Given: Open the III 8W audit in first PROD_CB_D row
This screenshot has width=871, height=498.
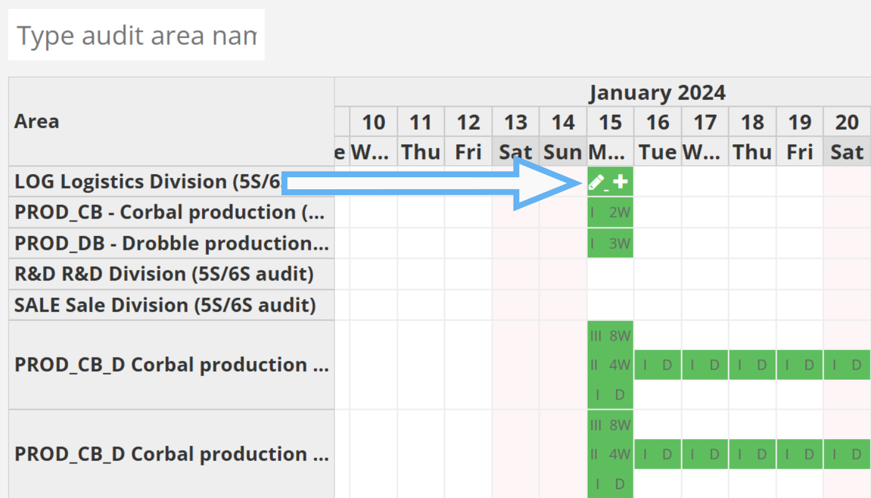Looking at the screenshot, I should 610,336.
